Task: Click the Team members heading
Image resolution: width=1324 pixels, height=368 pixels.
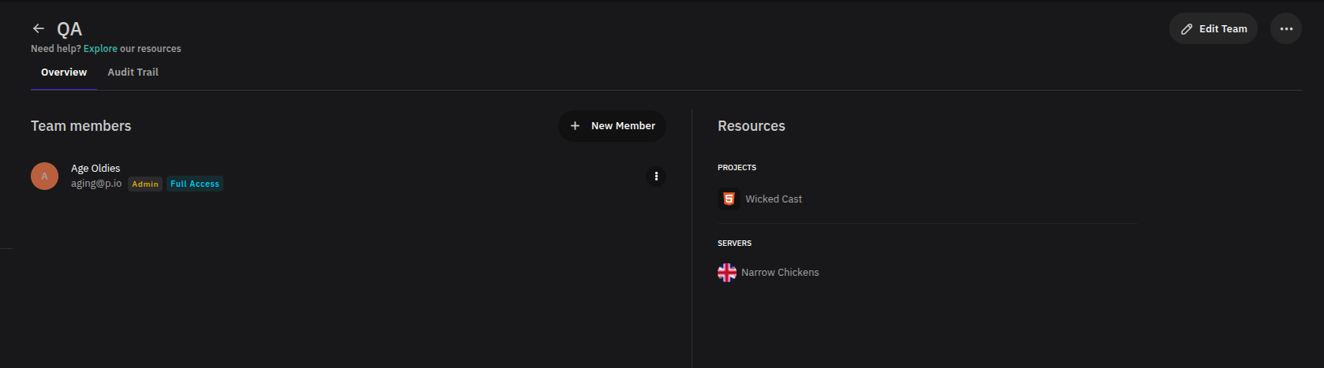Action: pos(81,126)
